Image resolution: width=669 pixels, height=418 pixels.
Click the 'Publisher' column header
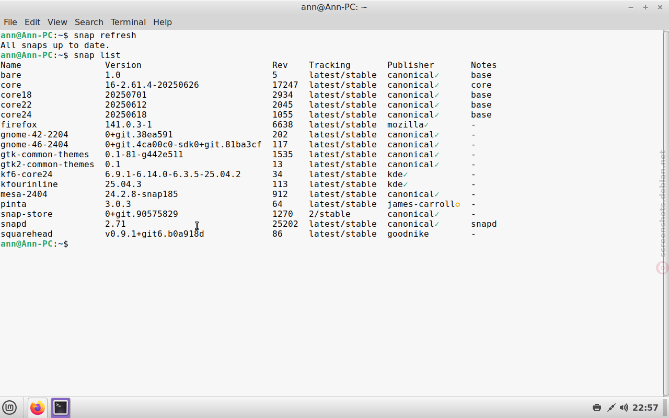pos(411,65)
